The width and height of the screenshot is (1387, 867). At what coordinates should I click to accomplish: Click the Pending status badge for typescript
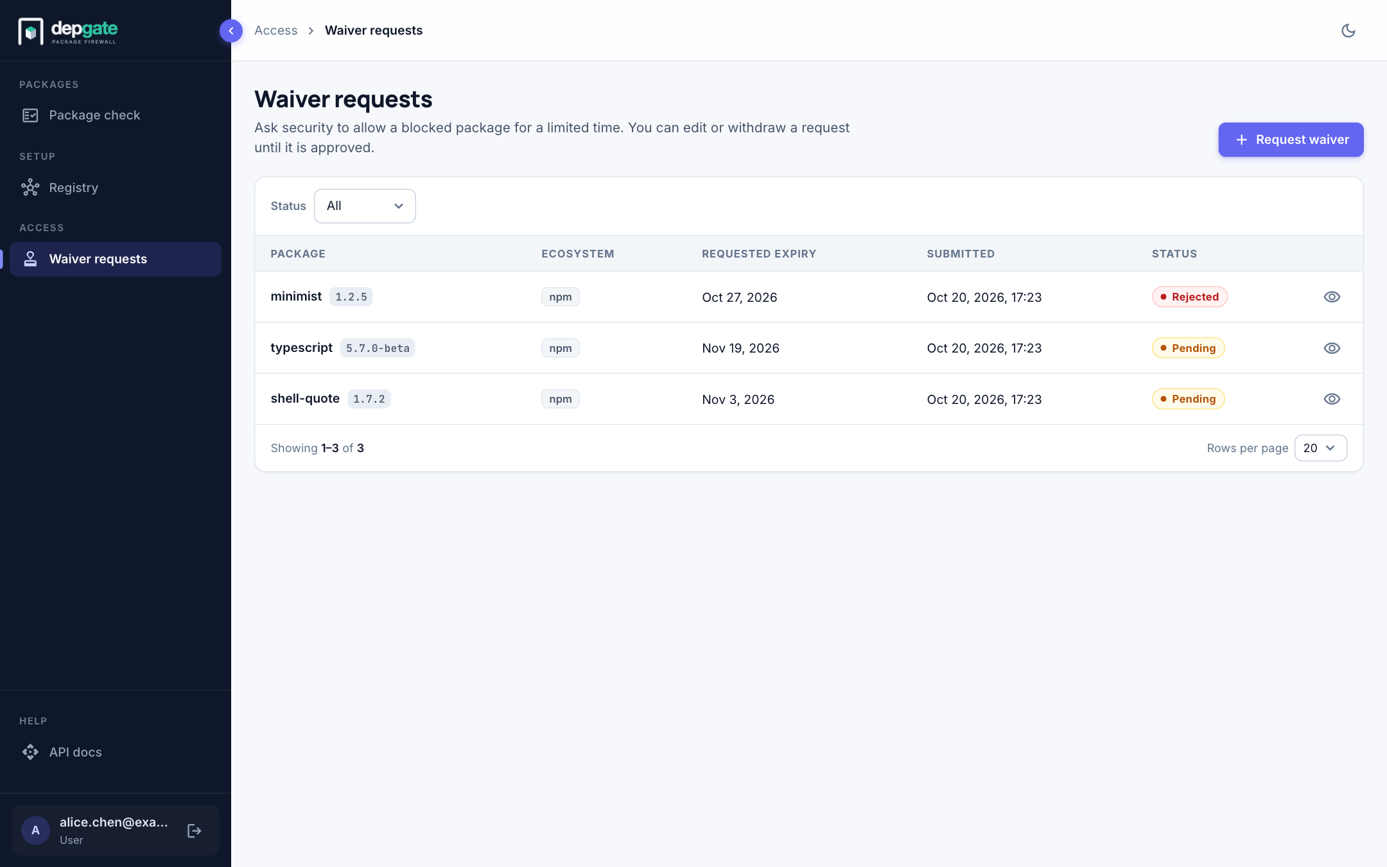pyautogui.click(x=1188, y=348)
